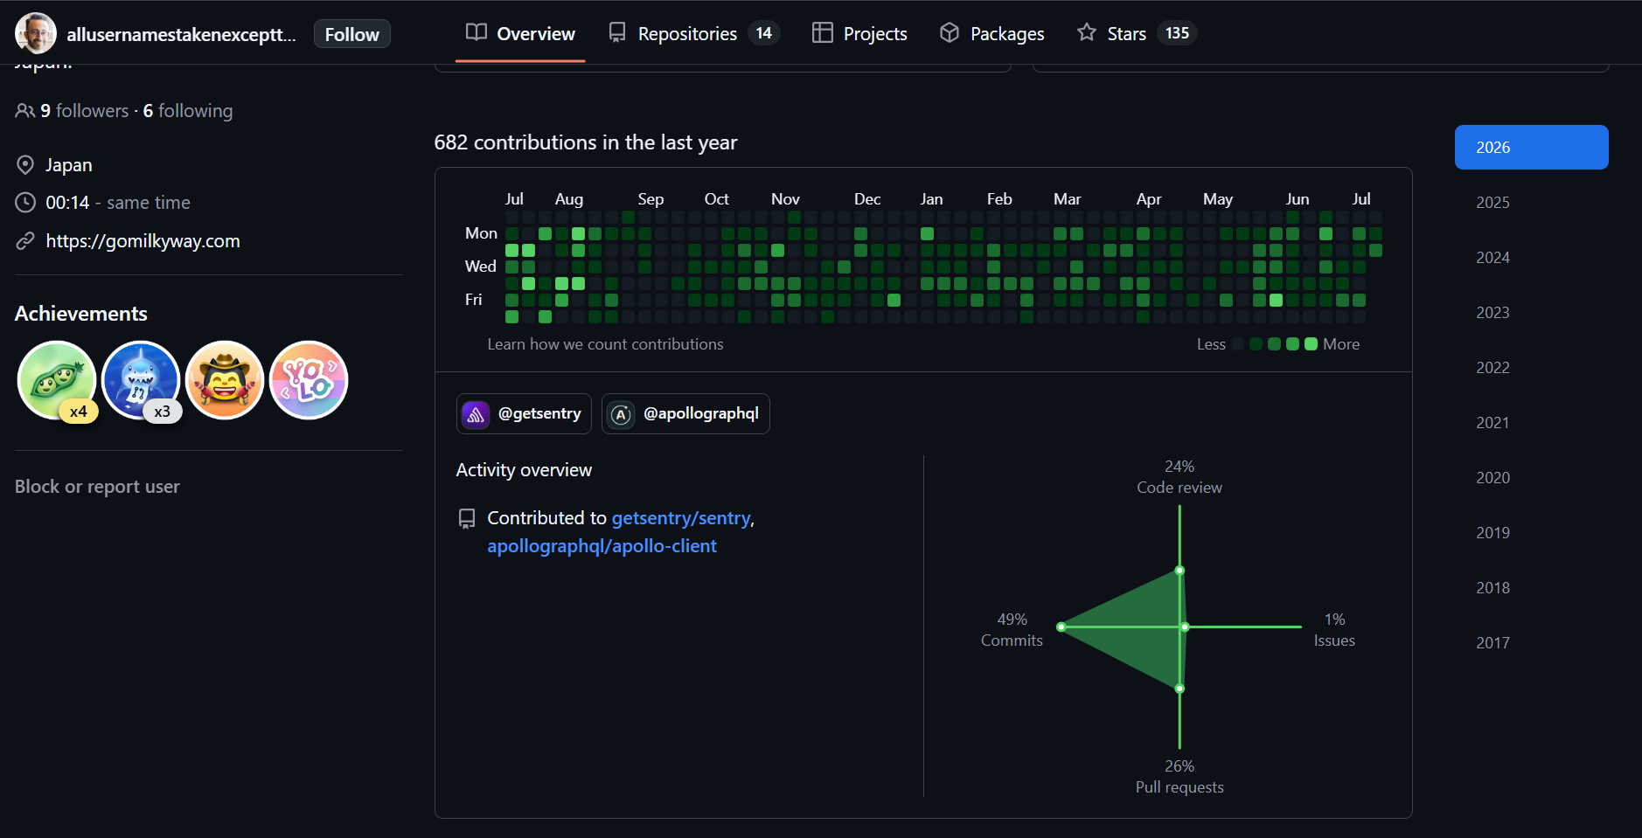This screenshot has height=838, width=1642.
Task: Open the Packages tab
Action: click(991, 33)
